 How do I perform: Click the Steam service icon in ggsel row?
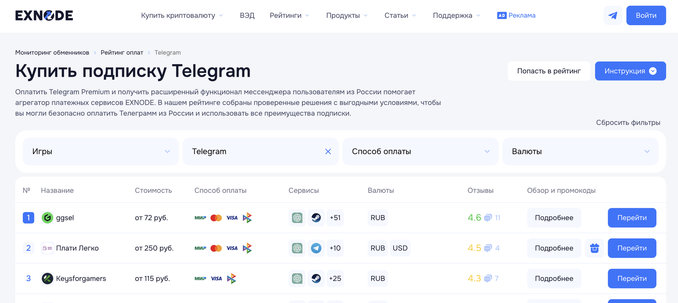pyautogui.click(x=316, y=218)
